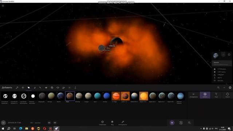Viewport: 233px width, 131px height.
Task: Open Windows taskbar search
Action: 9,128
